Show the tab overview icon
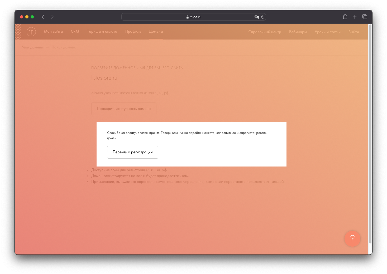The image size is (387, 274). coord(365,17)
